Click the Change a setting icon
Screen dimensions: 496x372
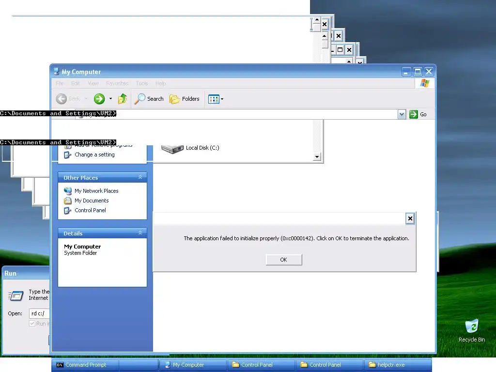(68, 155)
